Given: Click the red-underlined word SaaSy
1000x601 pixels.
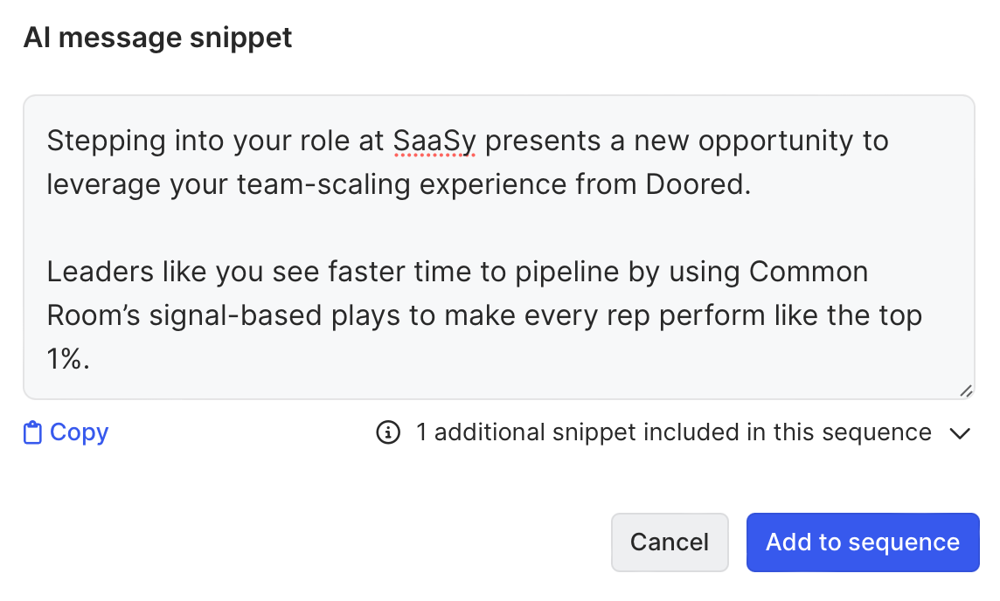Looking at the screenshot, I should click(434, 141).
